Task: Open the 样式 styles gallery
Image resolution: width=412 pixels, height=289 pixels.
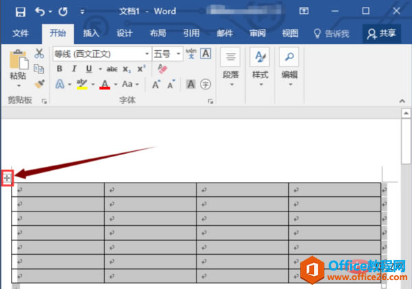Action: point(260,67)
